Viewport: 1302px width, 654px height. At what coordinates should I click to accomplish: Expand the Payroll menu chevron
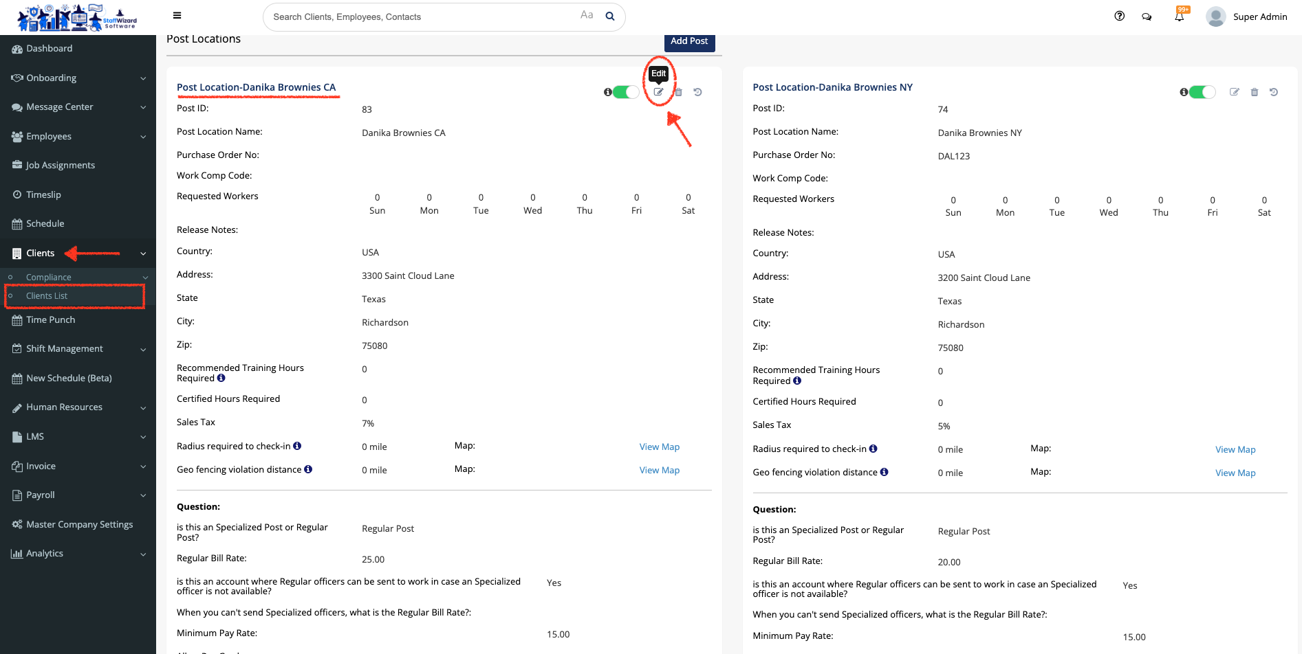point(143,495)
